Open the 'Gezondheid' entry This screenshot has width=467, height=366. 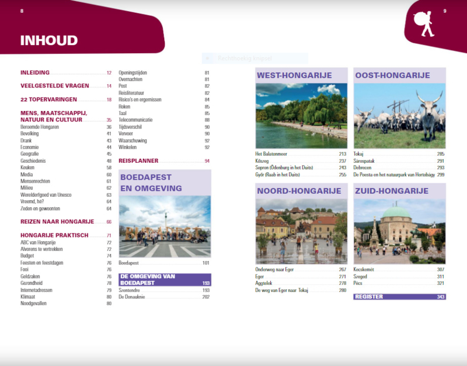66,283
